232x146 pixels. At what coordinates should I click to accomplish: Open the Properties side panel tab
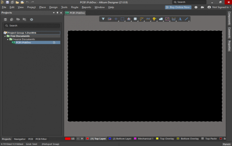pyautogui.click(x=229, y=46)
